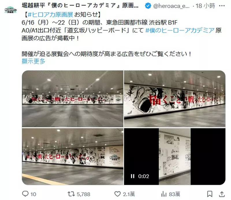Open bottom-left corridor photo with yellow line
Image resolution: width=231 pixels, height=200 pixels.
click(73, 156)
